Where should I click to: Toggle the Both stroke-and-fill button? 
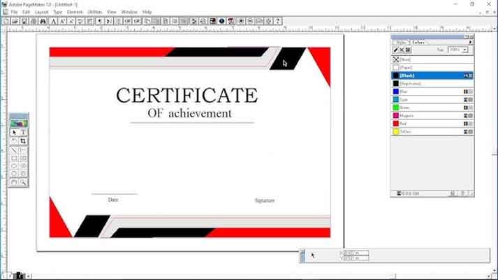tap(408, 50)
